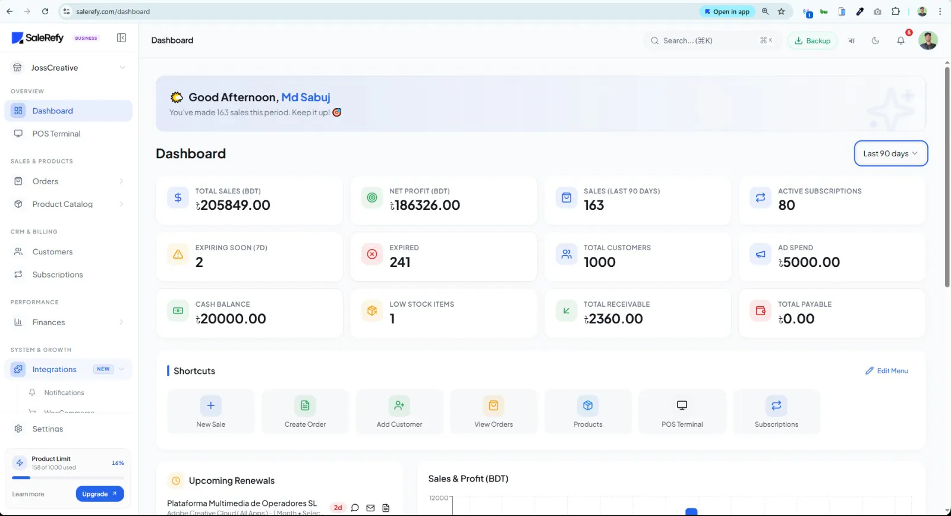The image size is (951, 516).
Task: Expand the JossCreative store selector
Action: pos(68,68)
